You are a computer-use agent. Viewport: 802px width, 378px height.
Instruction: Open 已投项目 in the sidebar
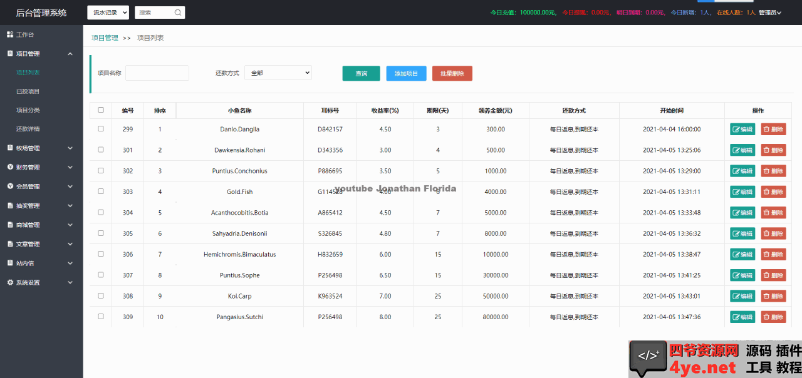coord(28,91)
